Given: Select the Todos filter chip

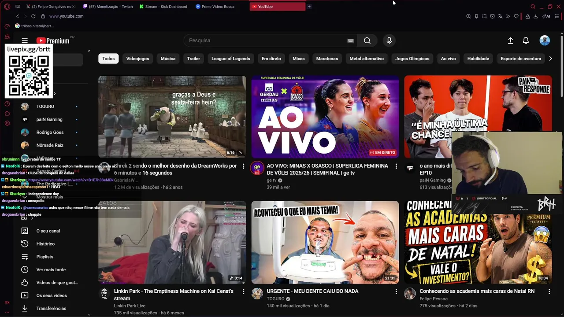Looking at the screenshot, I should (108, 59).
